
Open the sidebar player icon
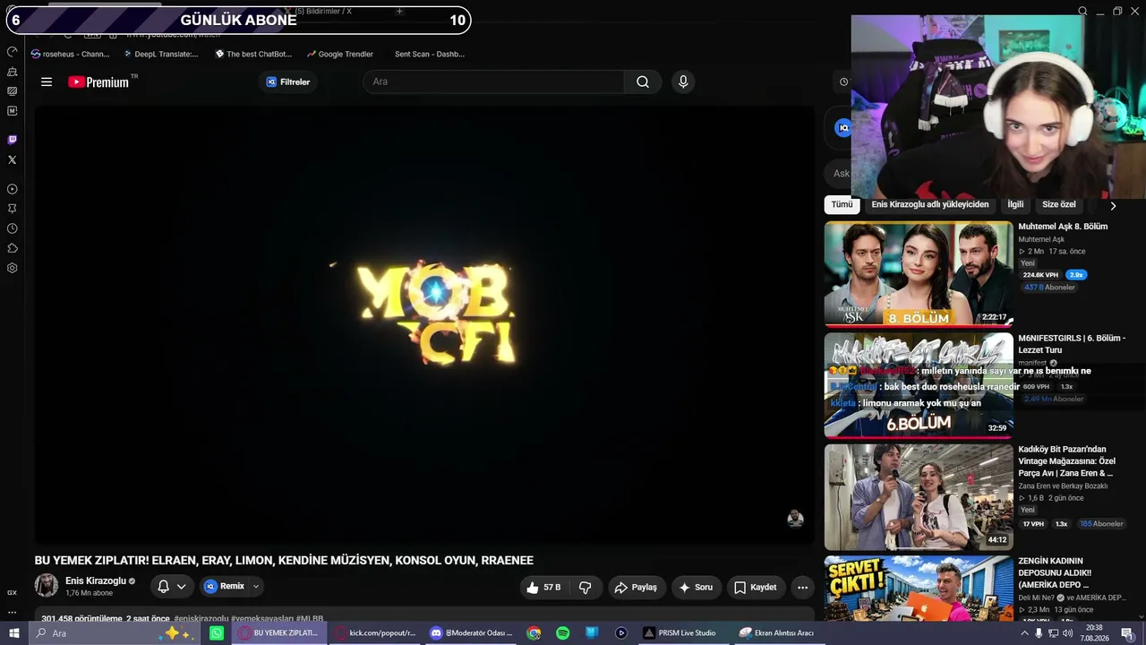coord(12,189)
